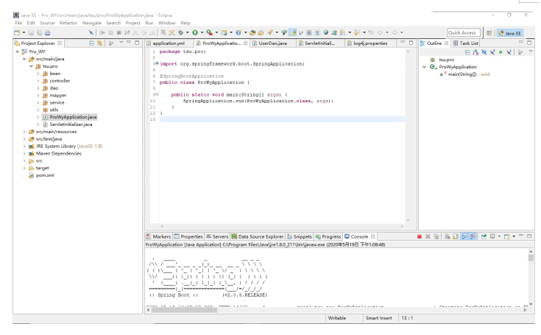Open Project Explorer view menu triangle
This screenshot has height=335, width=541.
[121, 43]
